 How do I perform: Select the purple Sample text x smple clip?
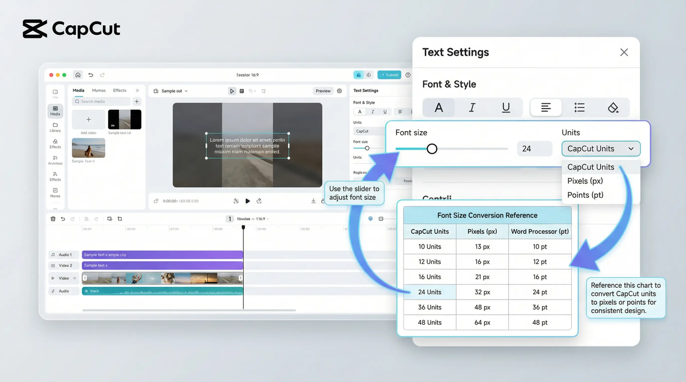coord(162,255)
